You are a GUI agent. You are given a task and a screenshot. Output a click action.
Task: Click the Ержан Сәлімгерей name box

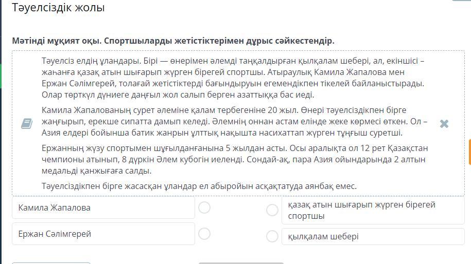(103, 234)
